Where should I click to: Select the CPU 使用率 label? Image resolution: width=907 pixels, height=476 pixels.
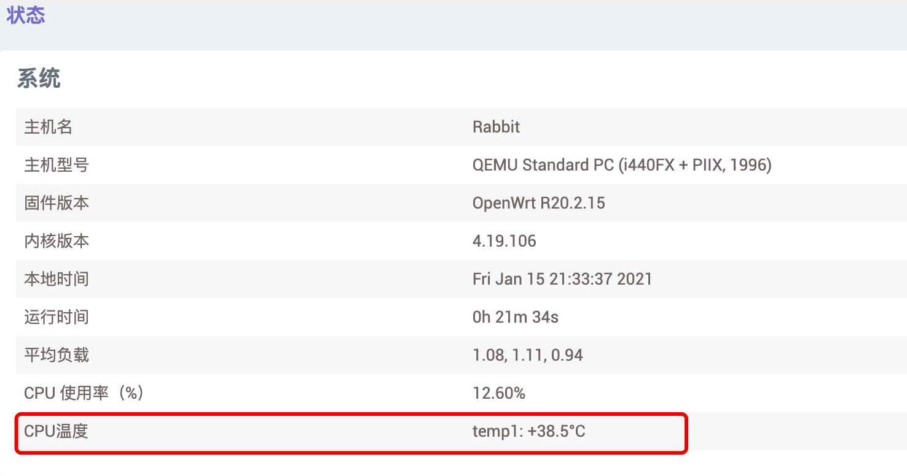84,393
